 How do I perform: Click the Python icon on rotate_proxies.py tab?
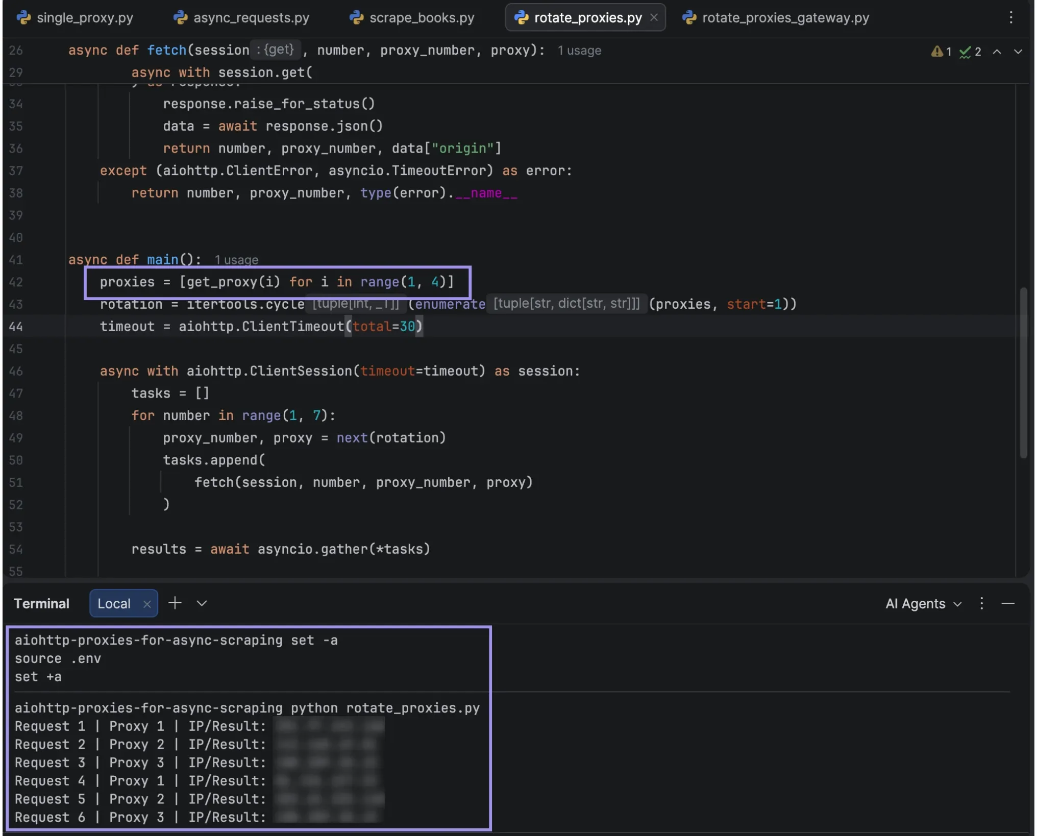[521, 18]
